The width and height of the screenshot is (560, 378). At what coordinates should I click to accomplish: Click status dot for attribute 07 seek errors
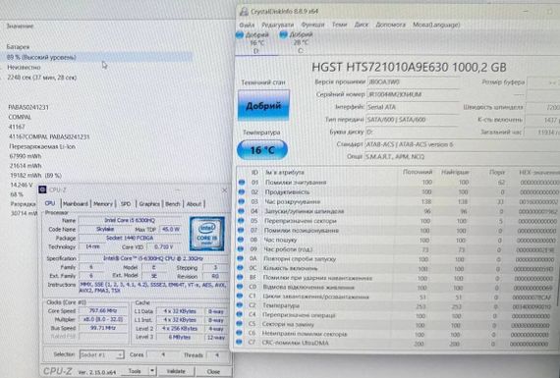tap(241, 231)
